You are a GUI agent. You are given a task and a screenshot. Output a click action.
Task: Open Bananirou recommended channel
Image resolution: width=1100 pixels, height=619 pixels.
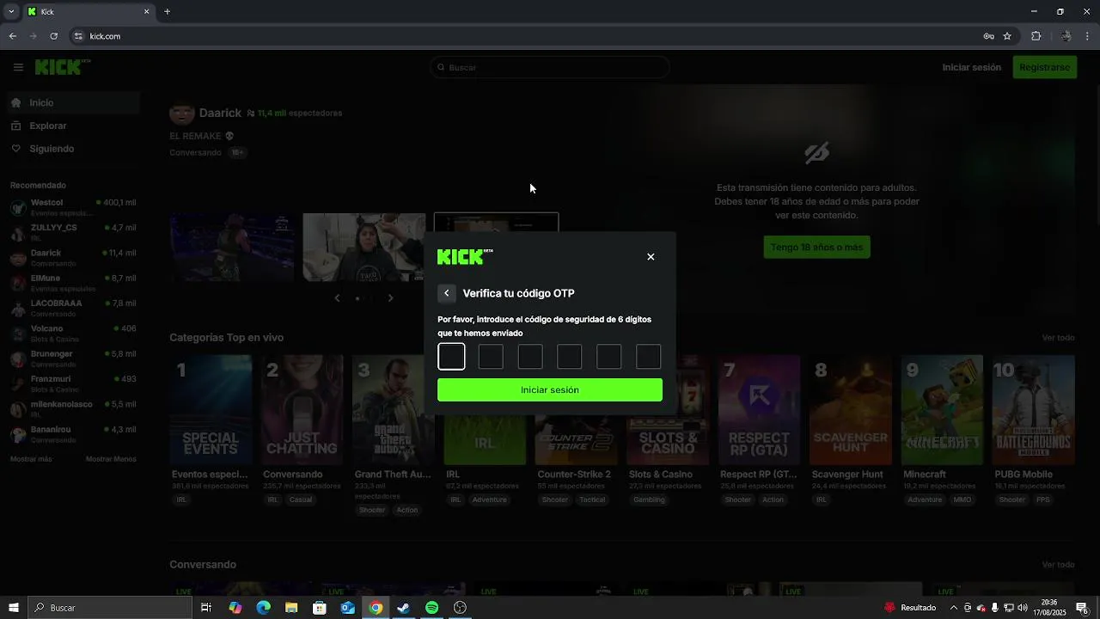tap(73, 434)
